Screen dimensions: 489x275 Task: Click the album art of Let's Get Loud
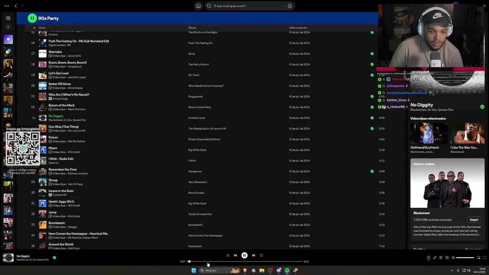click(x=42, y=75)
